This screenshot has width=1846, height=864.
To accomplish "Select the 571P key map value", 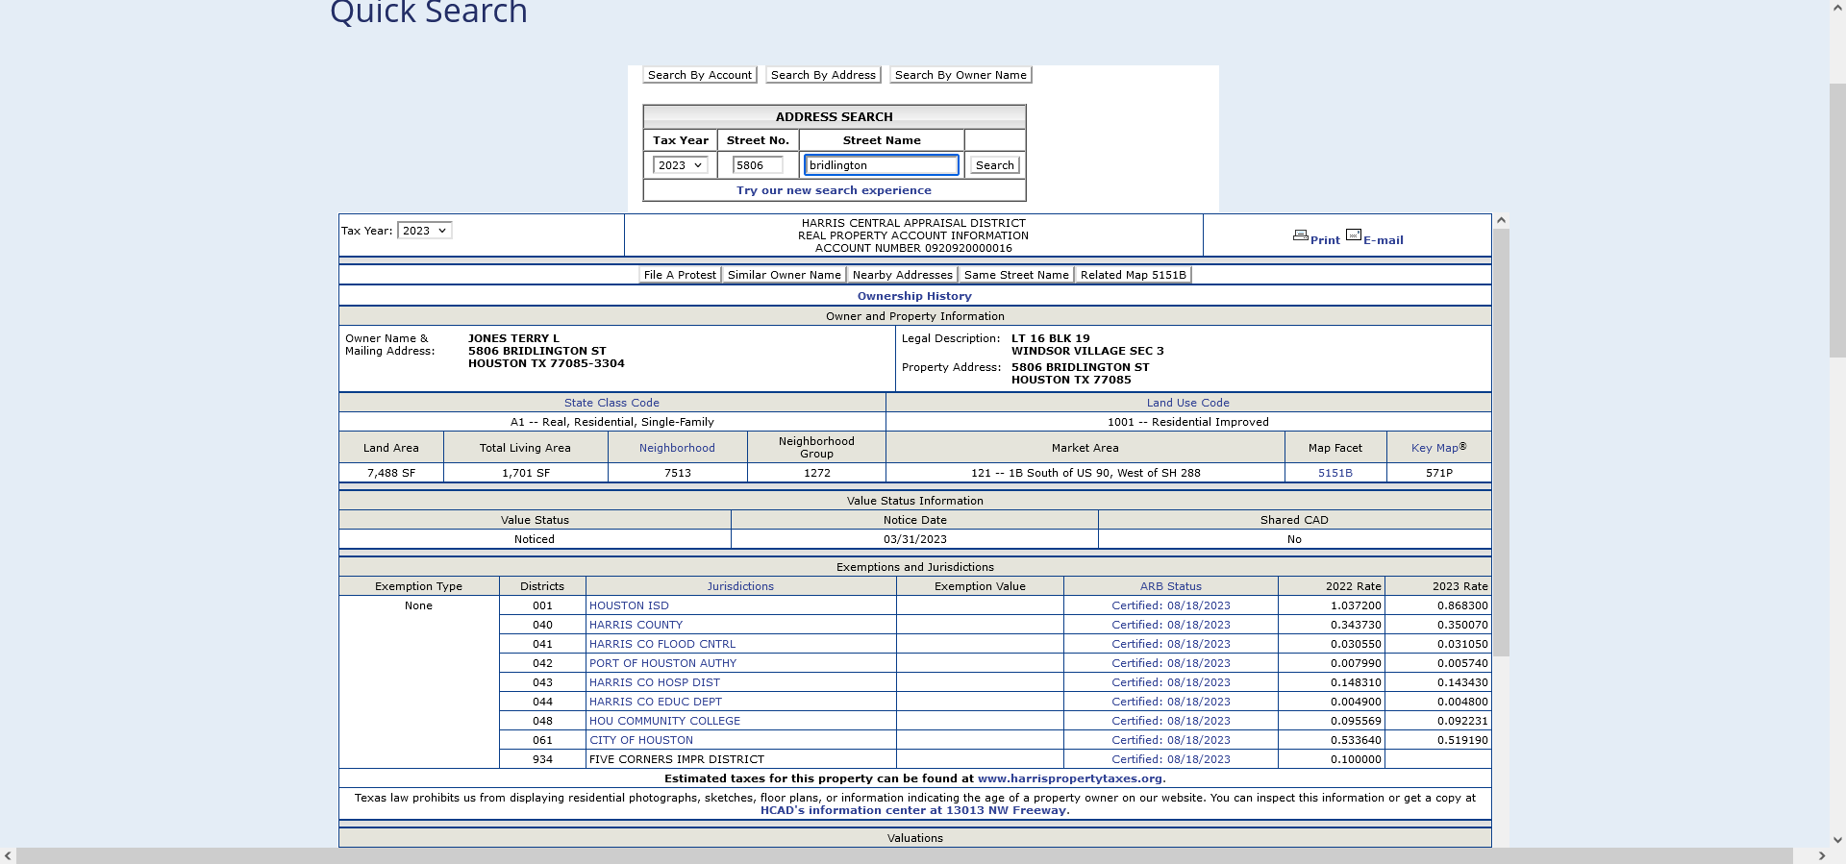I will pos(1439,473).
